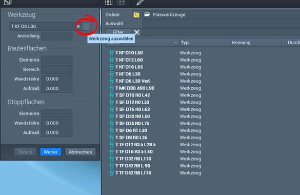Click the tool icon of T KF D6 L30 Verl.
The width and height of the screenshot is (300, 195).
pyautogui.click(x=112, y=81)
